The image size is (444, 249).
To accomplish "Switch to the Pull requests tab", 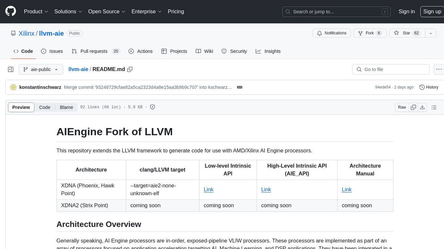I will tap(96, 51).
